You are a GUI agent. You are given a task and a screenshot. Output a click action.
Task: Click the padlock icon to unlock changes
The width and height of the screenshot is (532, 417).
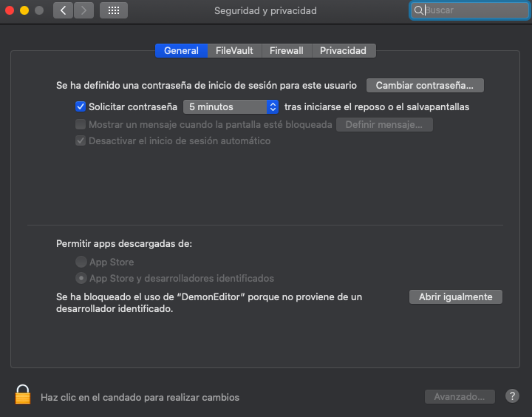23,395
